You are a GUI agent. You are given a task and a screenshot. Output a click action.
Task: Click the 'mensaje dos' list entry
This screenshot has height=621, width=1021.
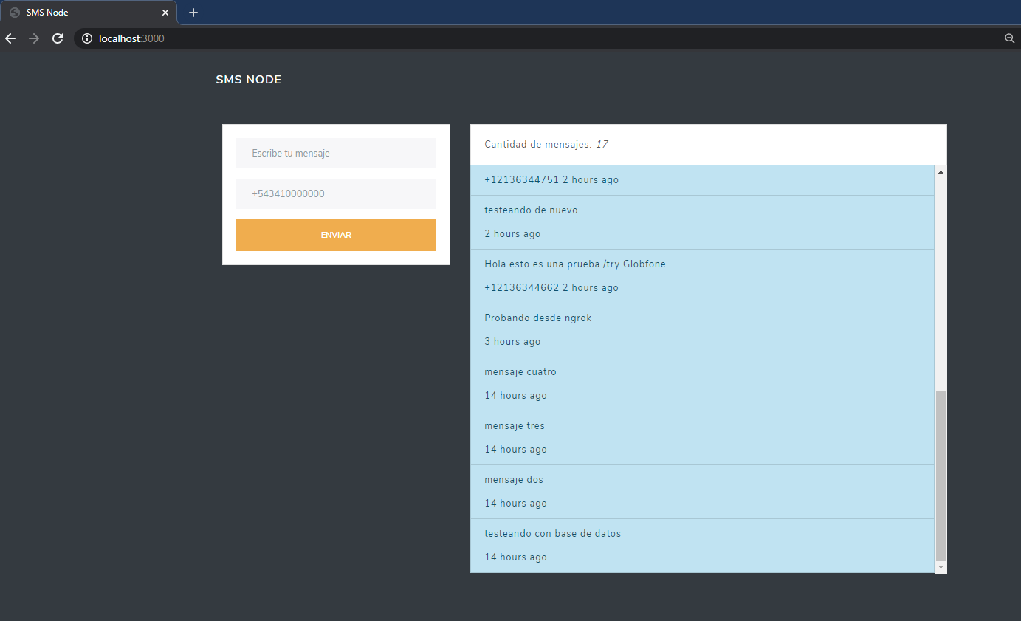click(514, 479)
